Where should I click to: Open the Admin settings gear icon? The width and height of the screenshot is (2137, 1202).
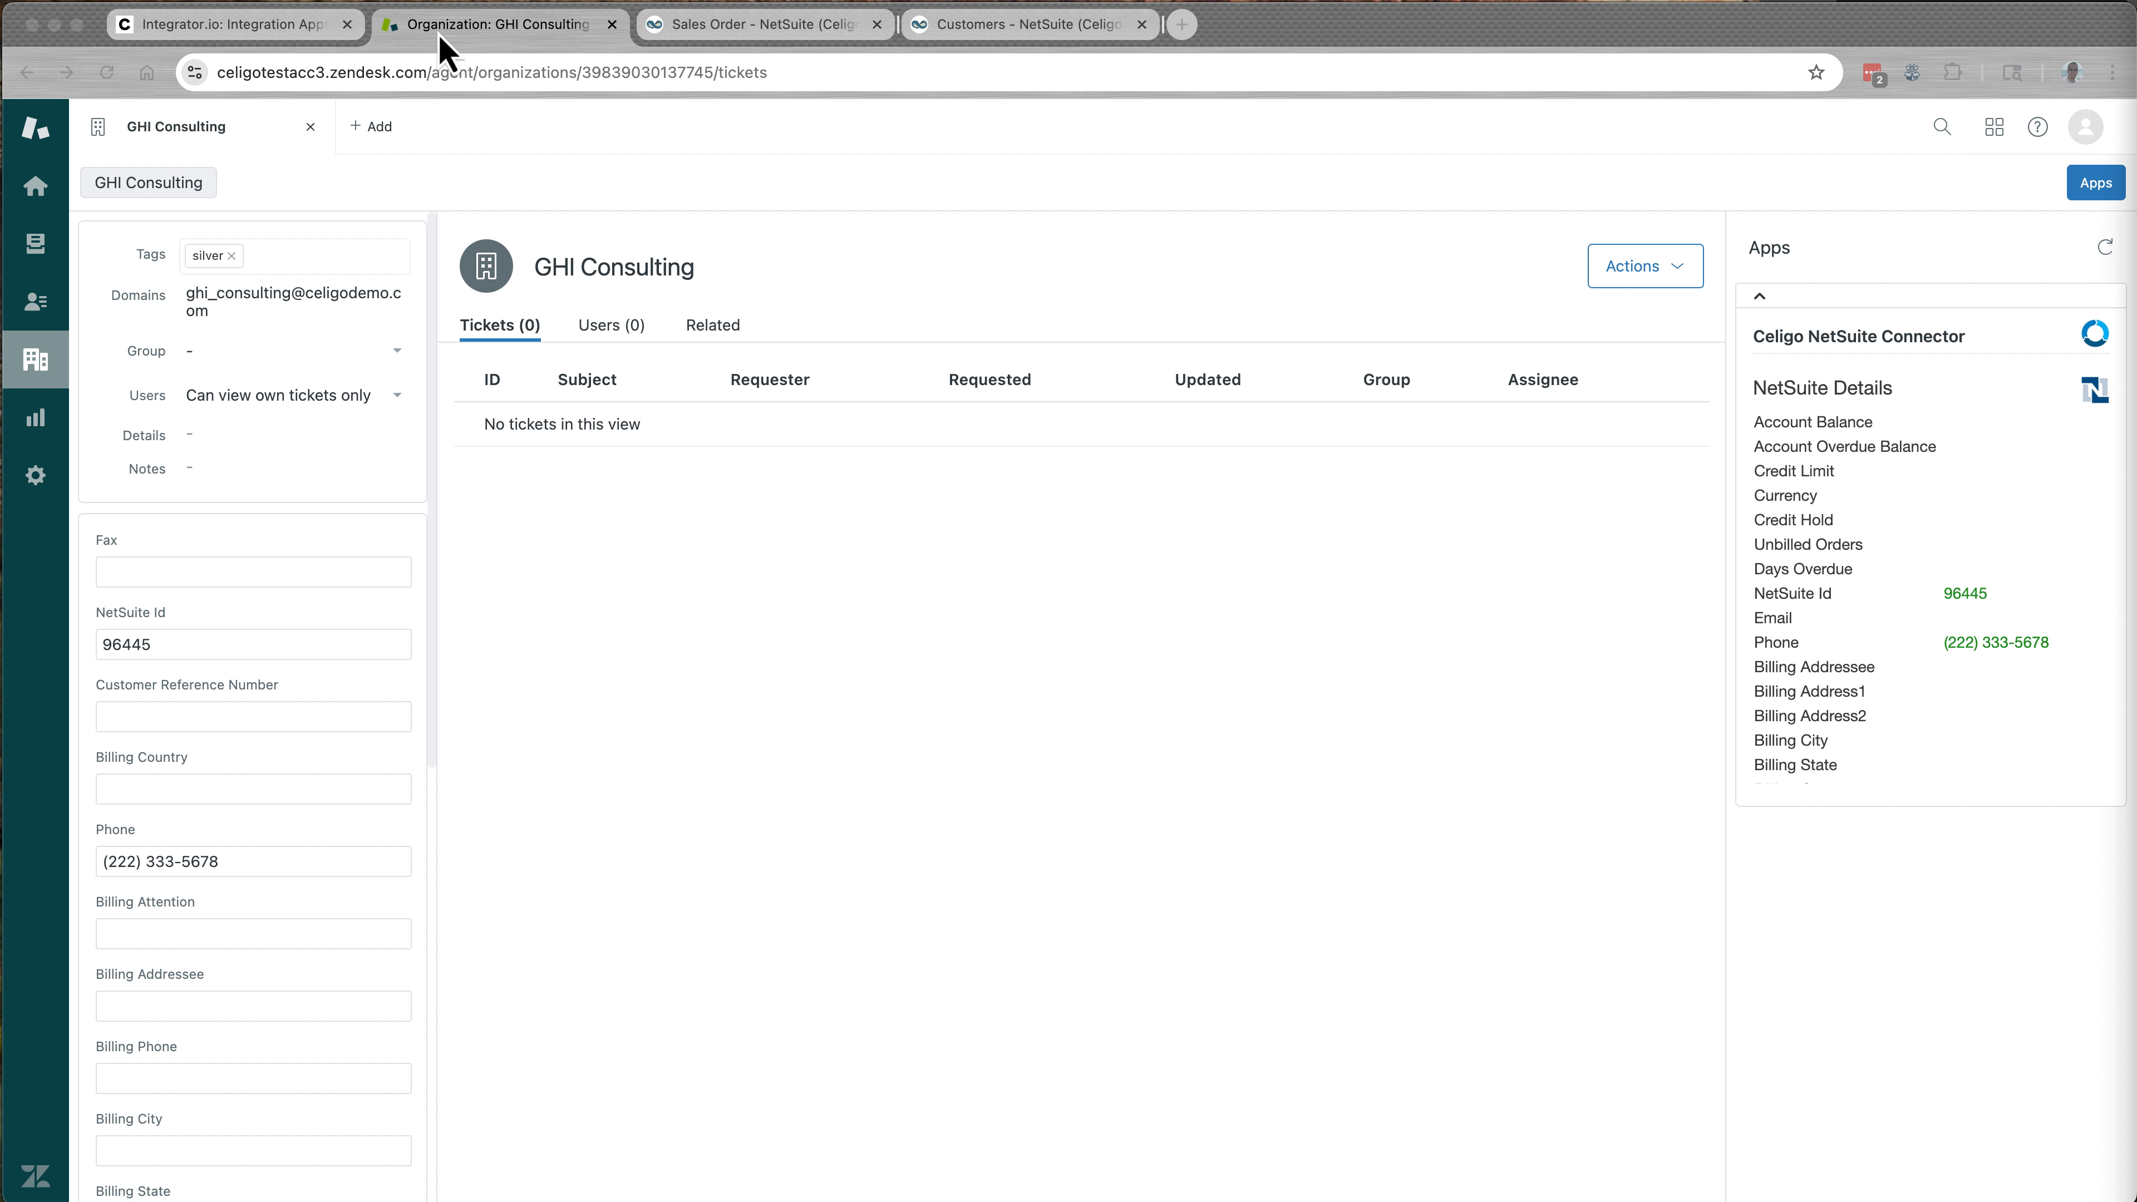click(36, 475)
